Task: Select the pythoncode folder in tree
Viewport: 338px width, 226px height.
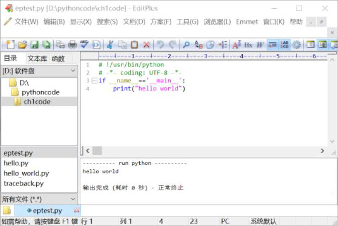Action: coord(41,92)
